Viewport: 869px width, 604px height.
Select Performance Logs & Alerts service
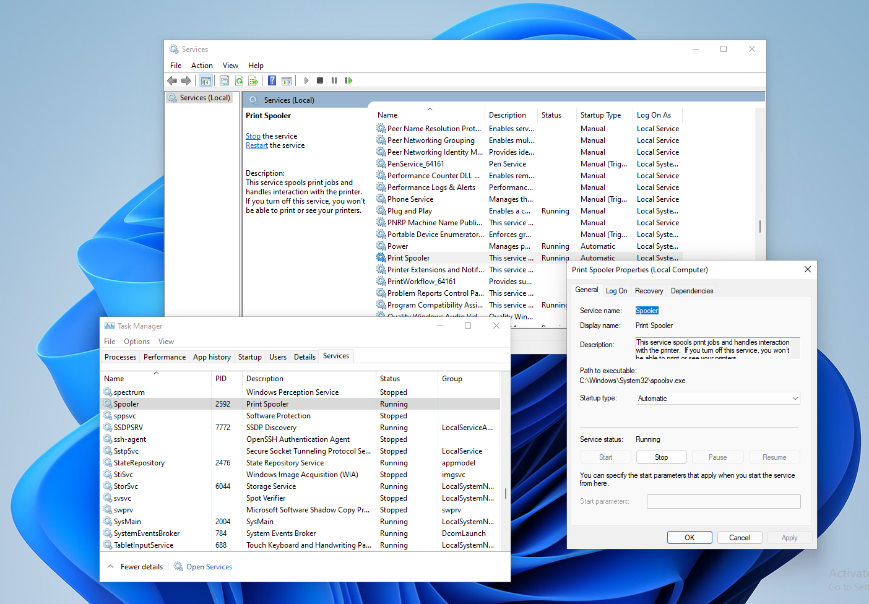[x=529, y=187]
